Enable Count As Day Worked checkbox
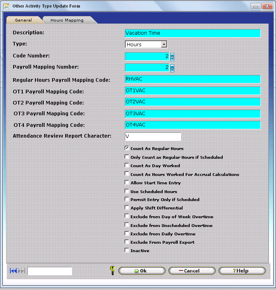 pos(127,165)
